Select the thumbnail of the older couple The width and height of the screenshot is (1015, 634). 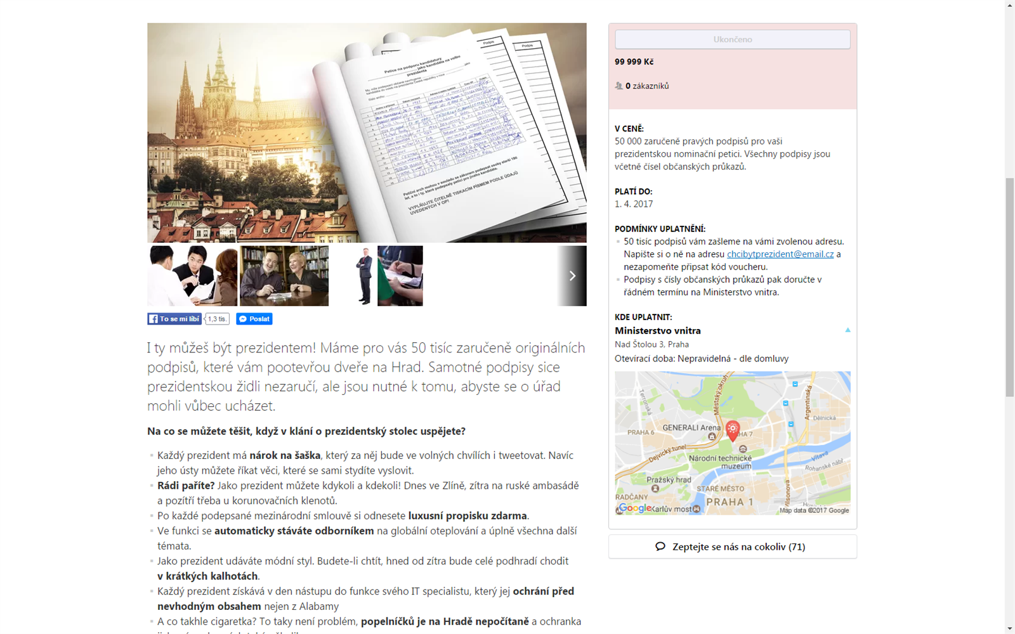(x=284, y=276)
